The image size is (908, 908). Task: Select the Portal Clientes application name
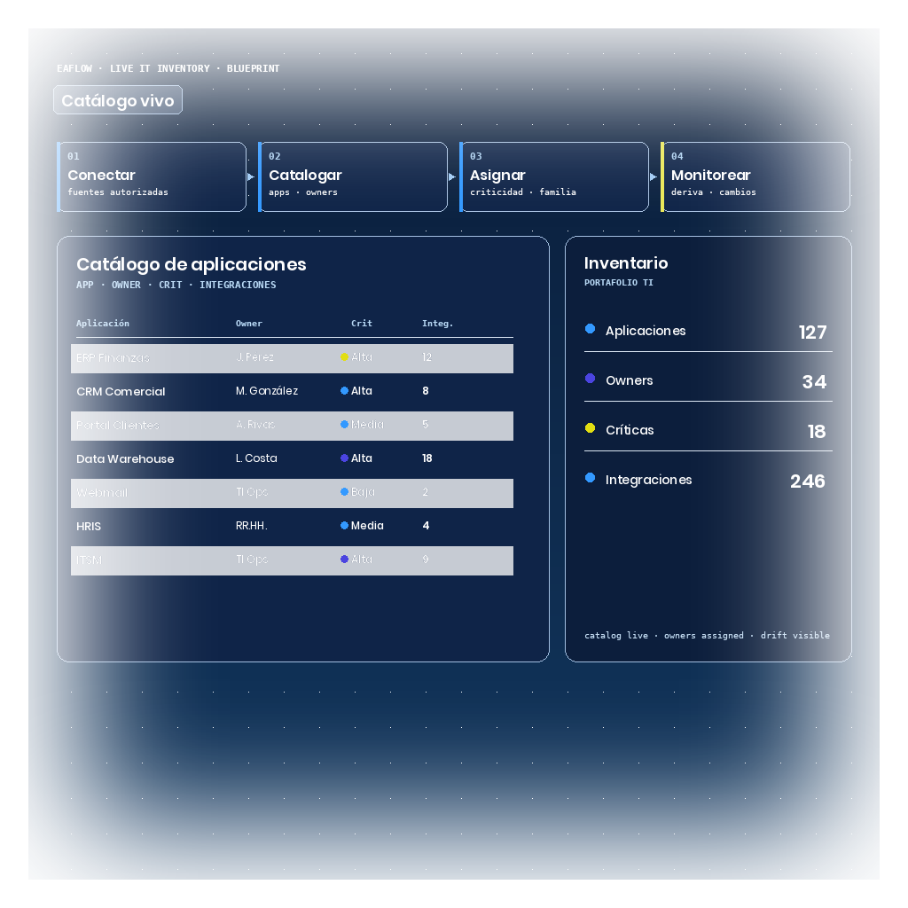coord(118,425)
